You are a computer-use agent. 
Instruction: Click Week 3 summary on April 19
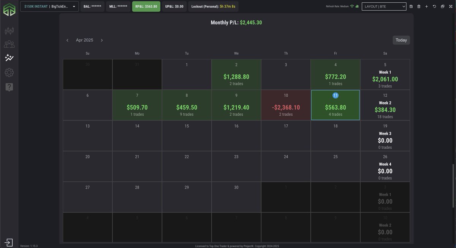coord(385,136)
